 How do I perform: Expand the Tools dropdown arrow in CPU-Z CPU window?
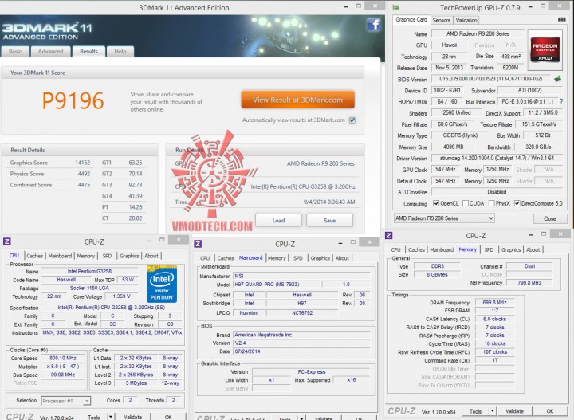coord(110,417)
